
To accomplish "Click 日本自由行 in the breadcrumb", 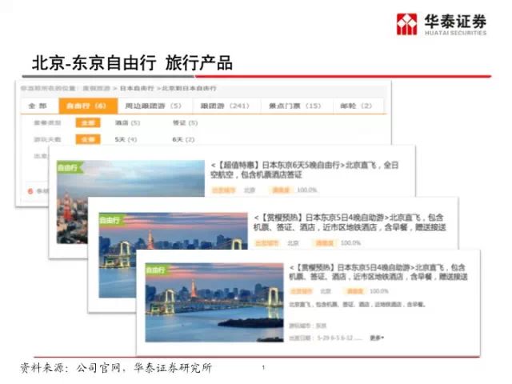I will pyautogui.click(x=138, y=88).
